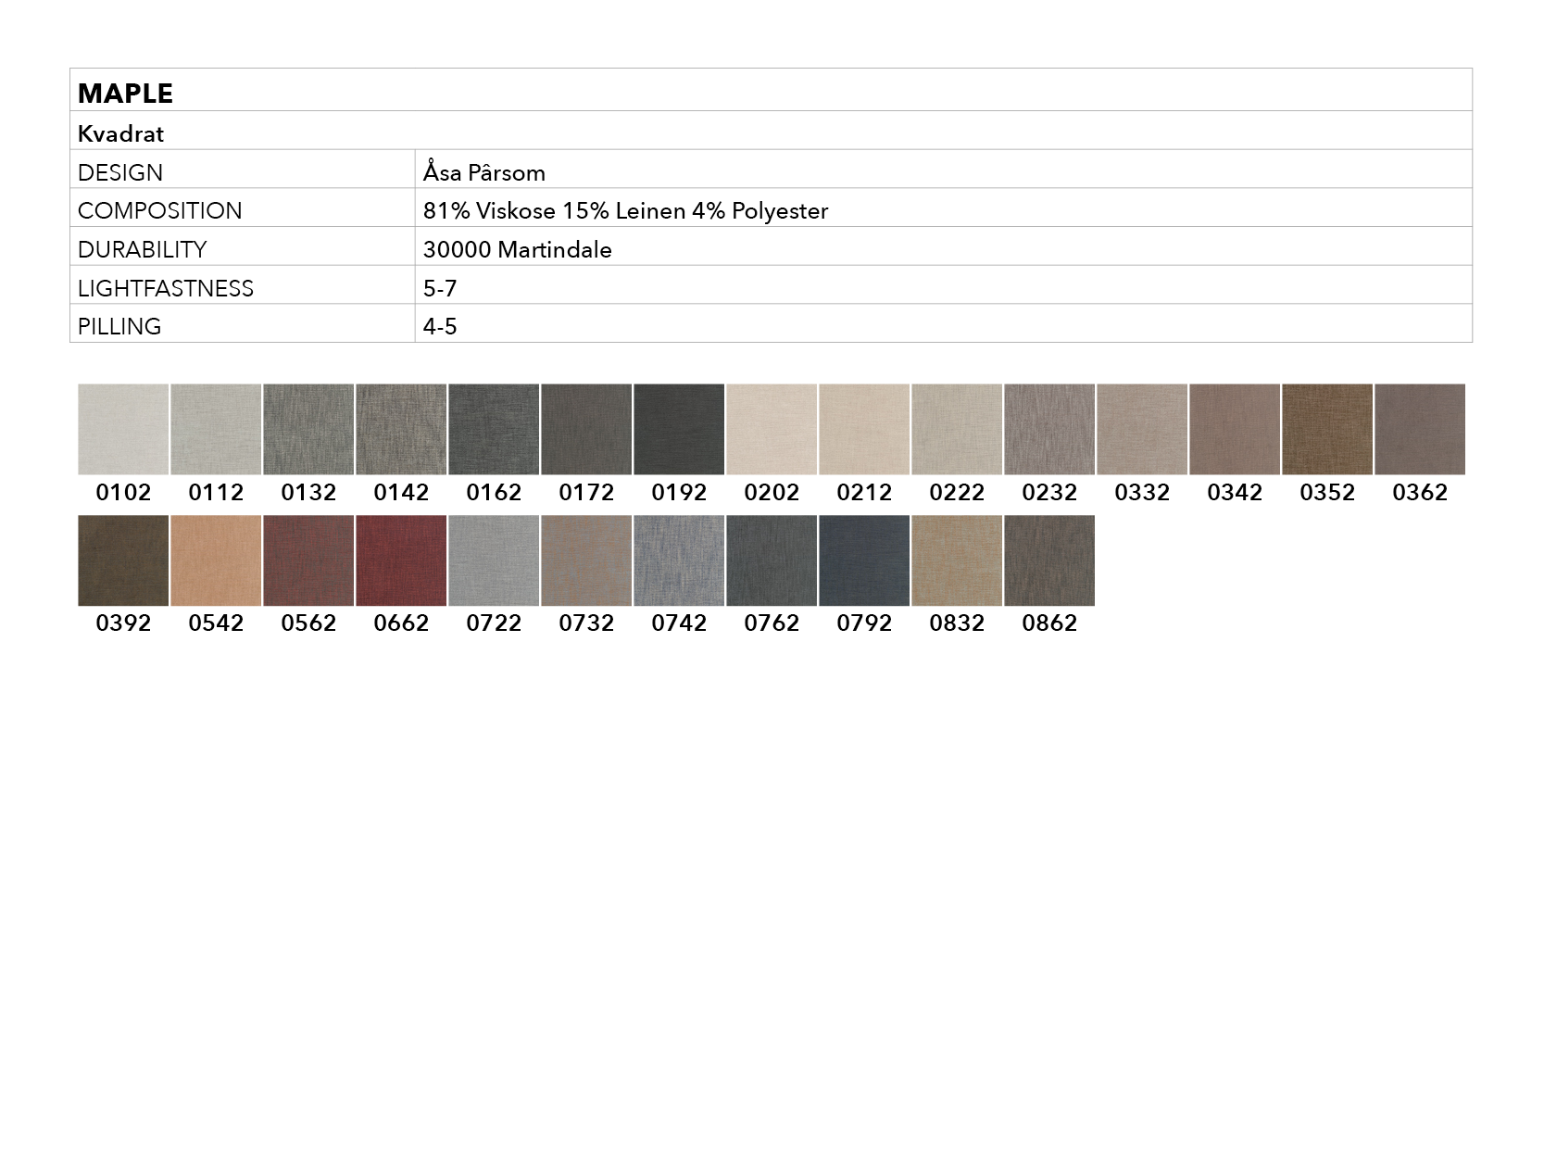
Task: Choose swatch 0342
Action: coord(1235,429)
